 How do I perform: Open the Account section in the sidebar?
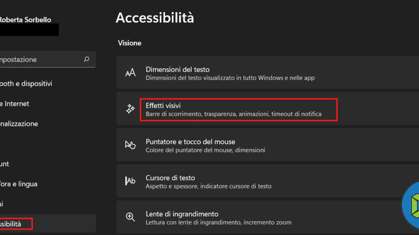tap(5, 164)
